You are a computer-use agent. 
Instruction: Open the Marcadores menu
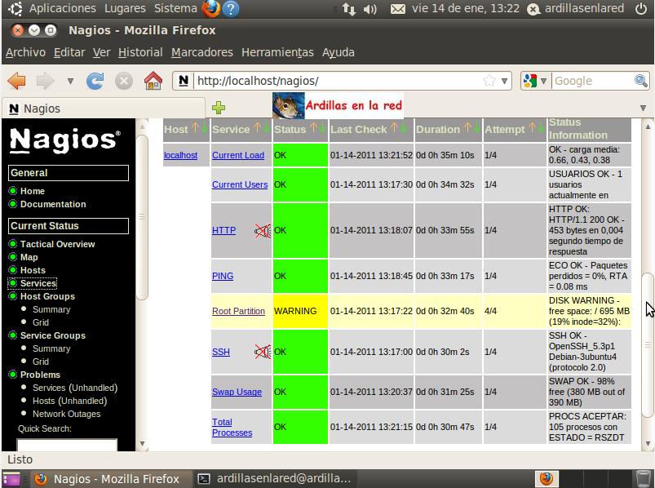click(x=202, y=52)
